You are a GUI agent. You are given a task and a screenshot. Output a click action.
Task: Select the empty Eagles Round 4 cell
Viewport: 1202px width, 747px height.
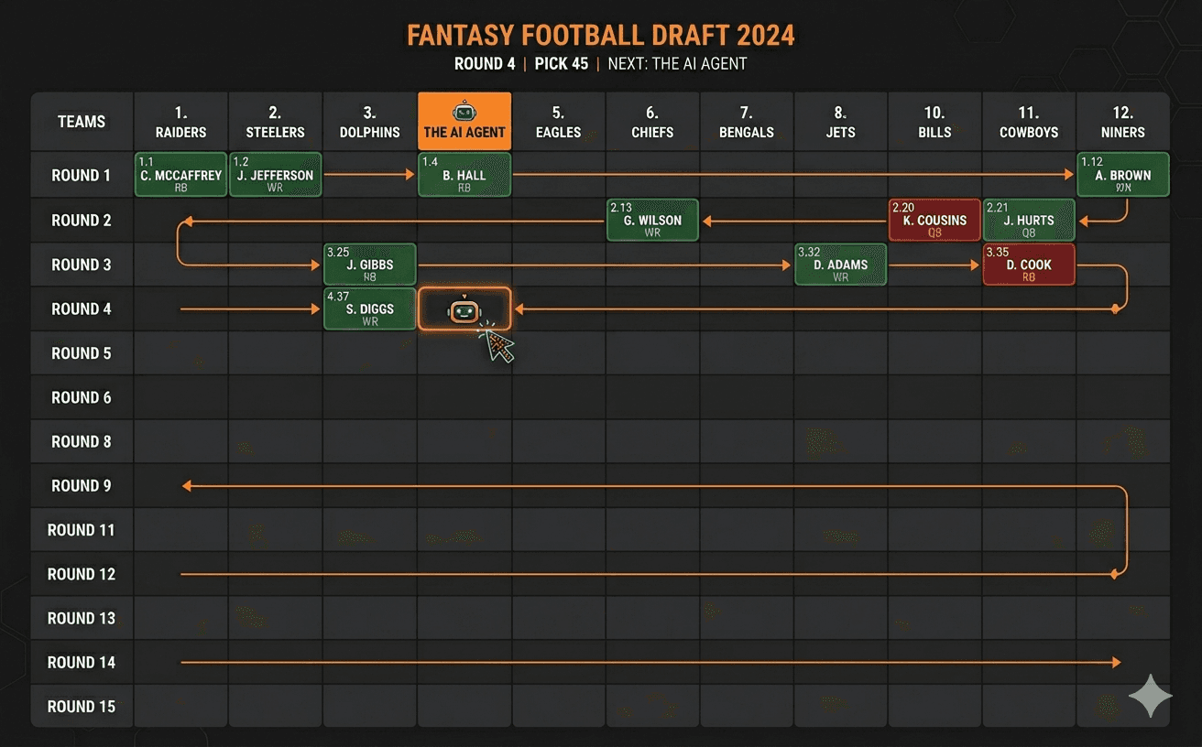pos(559,309)
